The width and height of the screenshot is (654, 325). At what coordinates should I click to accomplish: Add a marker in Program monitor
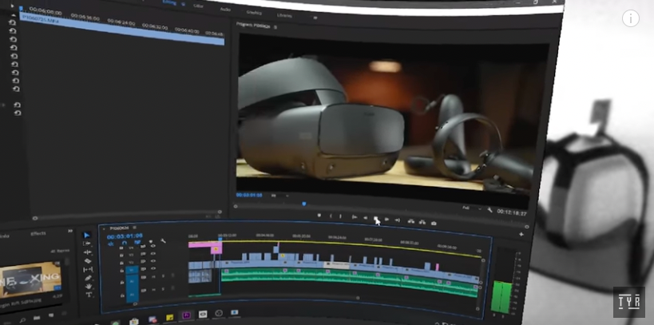(x=319, y=216)
